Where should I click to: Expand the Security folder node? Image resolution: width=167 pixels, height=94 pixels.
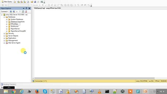pos(4,33)
